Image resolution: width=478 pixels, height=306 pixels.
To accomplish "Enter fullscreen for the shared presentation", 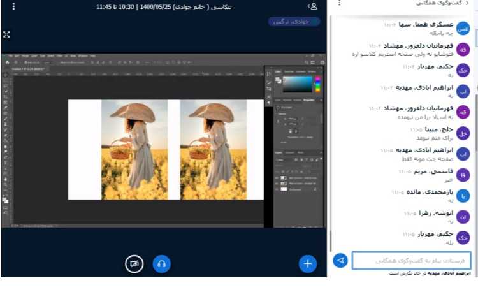I will click(x=6, y=34).
